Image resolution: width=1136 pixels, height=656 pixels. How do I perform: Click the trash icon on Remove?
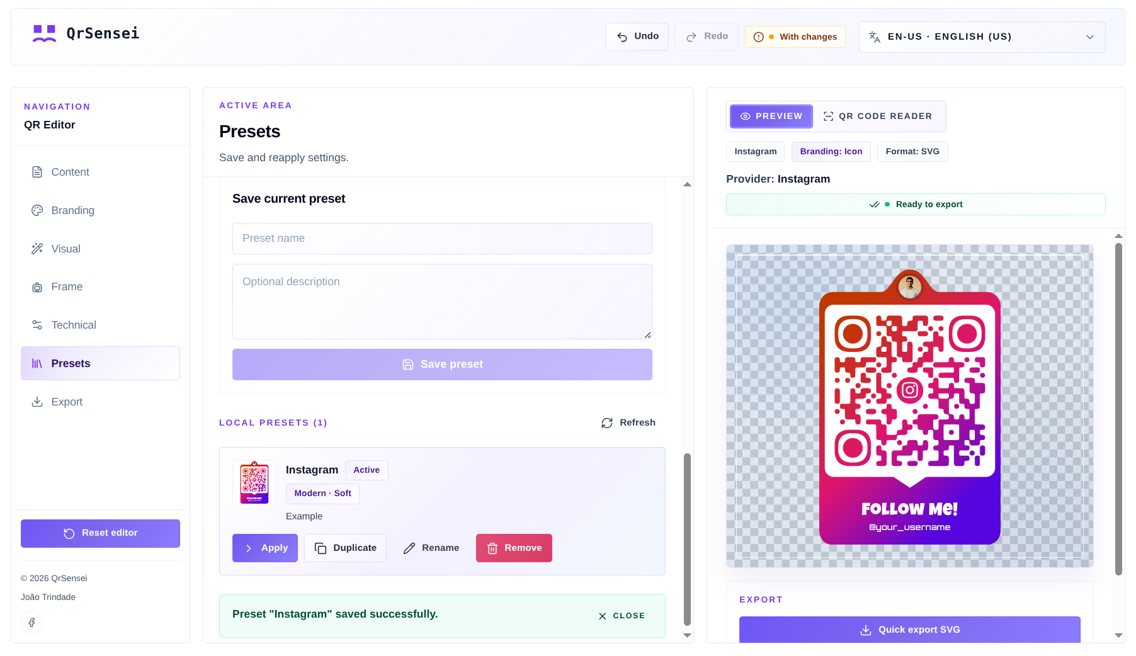(492, 548)
